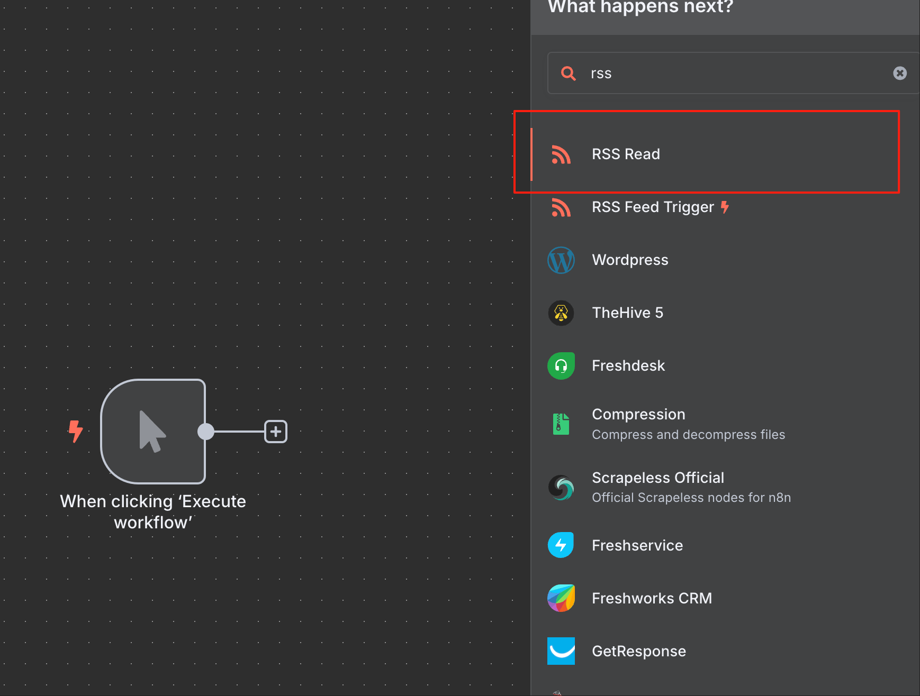This screenshot has width=920, height=696.
Task: Pick the 'Freshservice' node entry
Action: [x=725, y=545]
